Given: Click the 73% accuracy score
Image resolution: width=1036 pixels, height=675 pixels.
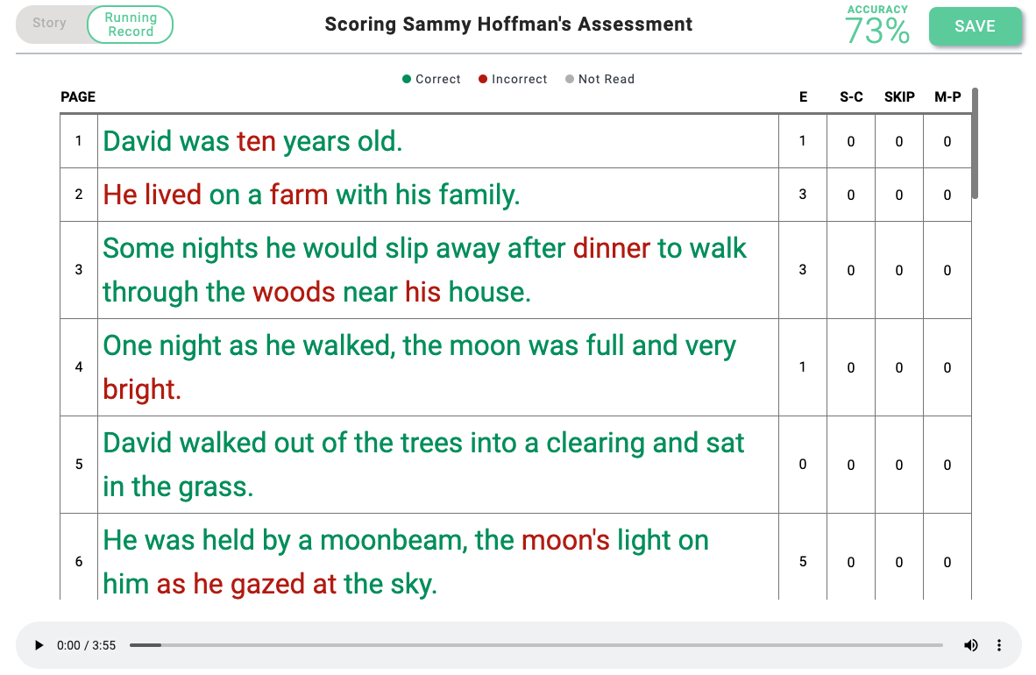Looking at the screenshot, I should (x=876, y=32).
